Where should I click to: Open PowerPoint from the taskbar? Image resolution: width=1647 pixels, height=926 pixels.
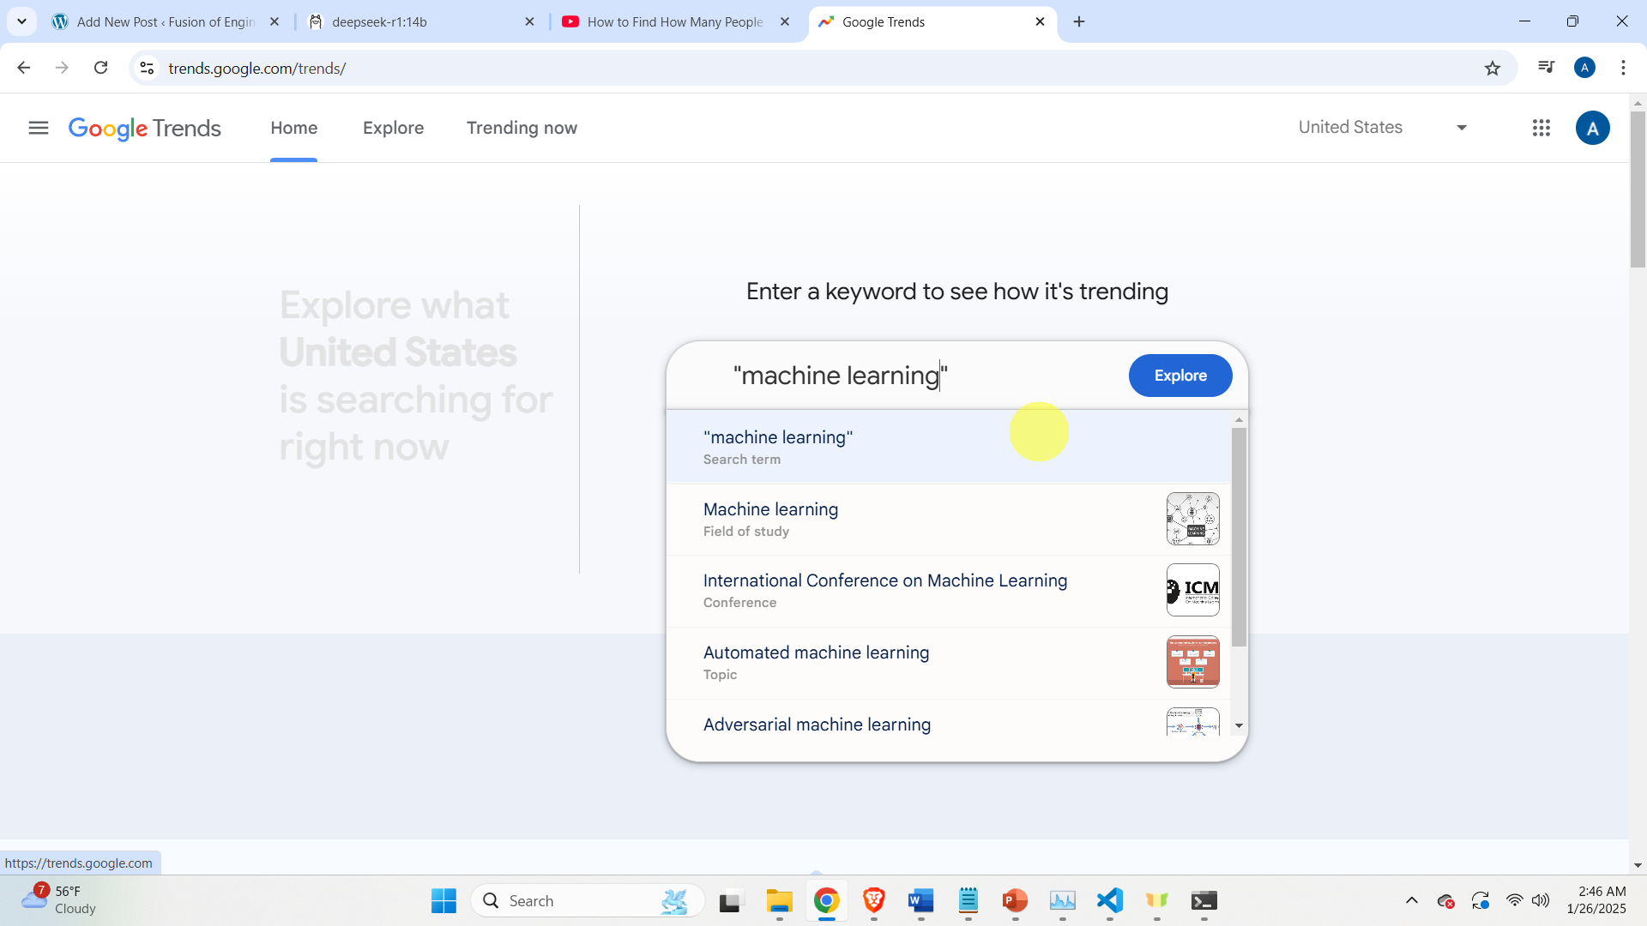coord(1015,900)
